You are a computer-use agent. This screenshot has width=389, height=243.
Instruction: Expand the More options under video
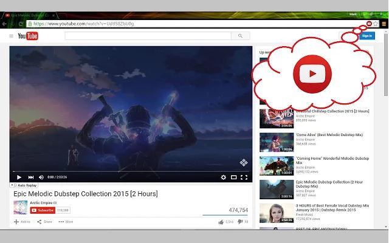pyautogui.click(x=66, y=222)
